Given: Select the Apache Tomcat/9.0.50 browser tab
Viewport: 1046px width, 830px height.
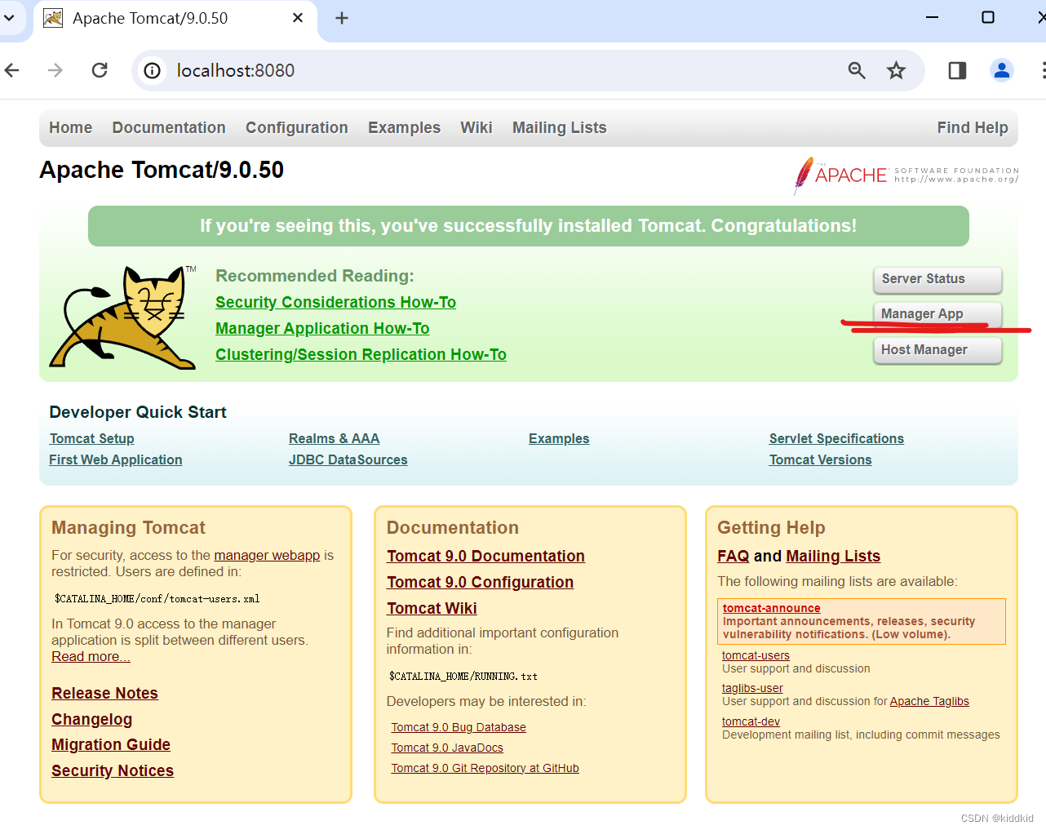Looking at the screenshot, I should pyautogui.click(x=175, y=18).
